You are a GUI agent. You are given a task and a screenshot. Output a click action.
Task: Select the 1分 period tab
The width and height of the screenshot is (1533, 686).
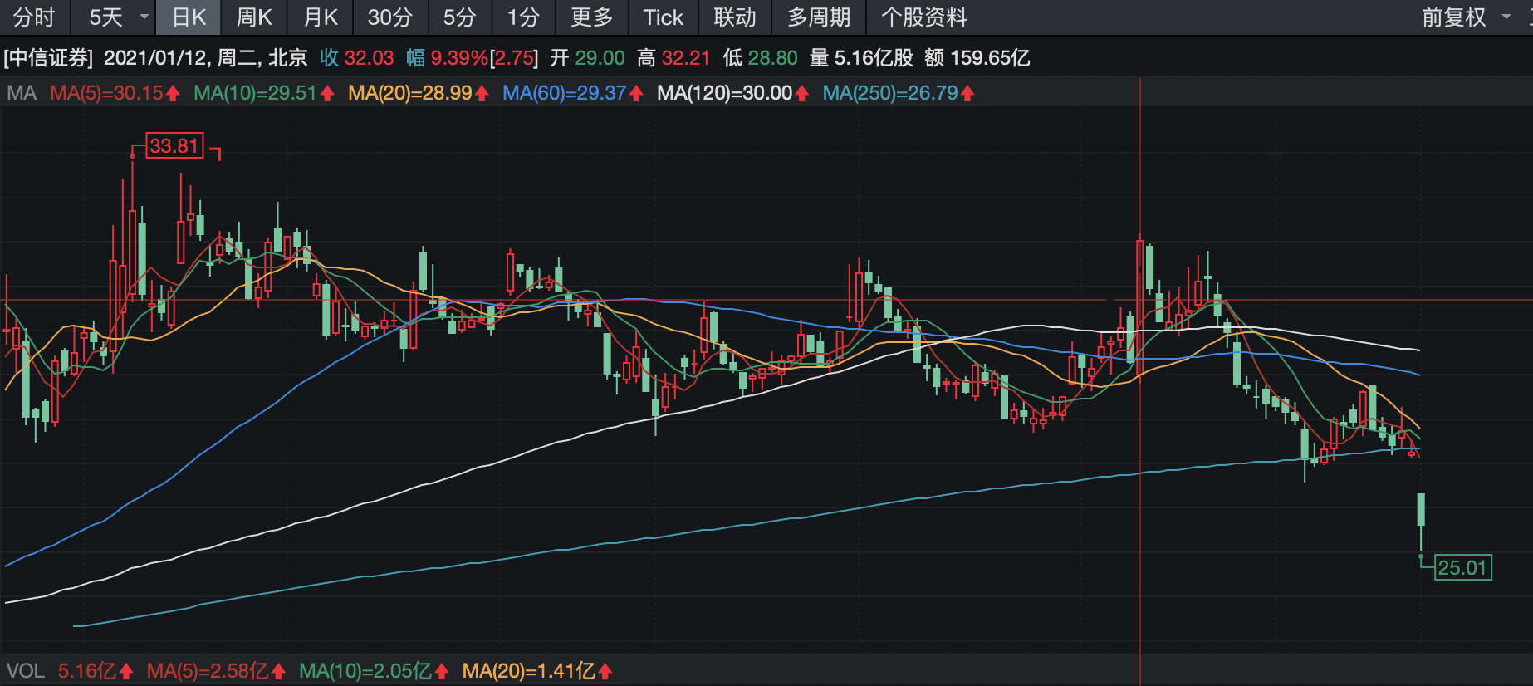point(523,17)
